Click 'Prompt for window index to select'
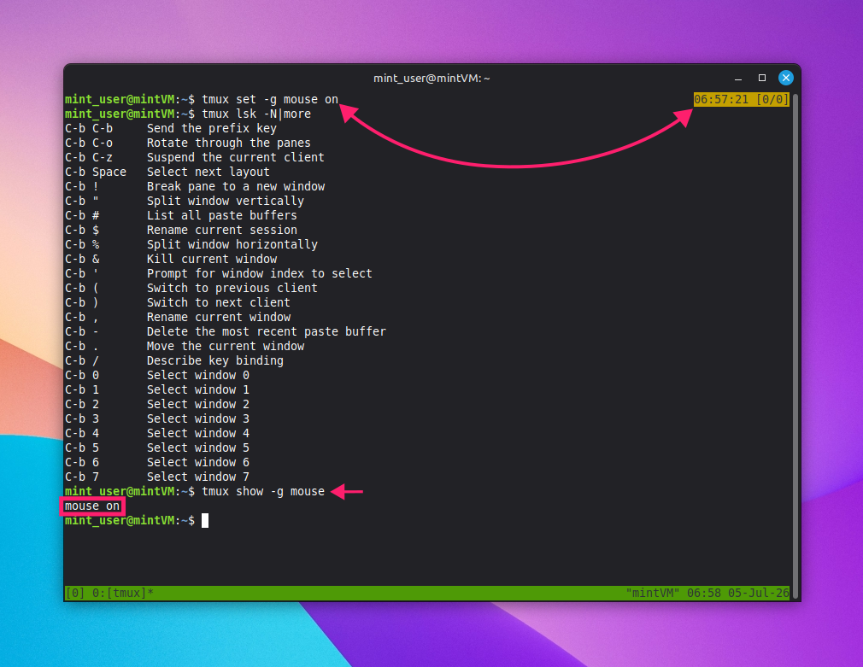The image size is (863, 667). tap(259, 273)
